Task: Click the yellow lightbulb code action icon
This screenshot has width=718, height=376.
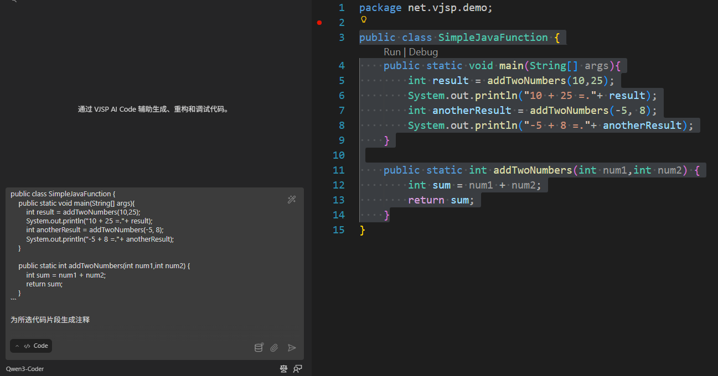Action: pyautogui.click(x=364, y=19)
